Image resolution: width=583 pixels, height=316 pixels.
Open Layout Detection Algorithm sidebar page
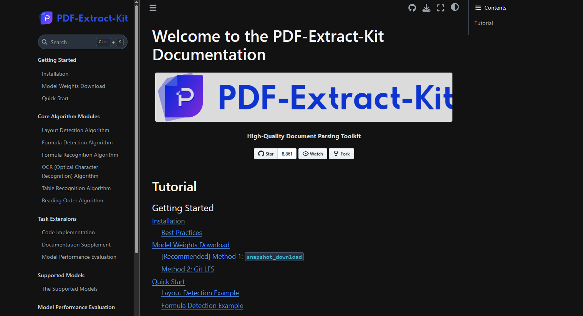(75, 130)
